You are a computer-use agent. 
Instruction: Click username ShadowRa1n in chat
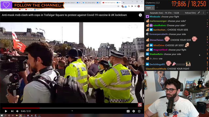coord(156,54)
